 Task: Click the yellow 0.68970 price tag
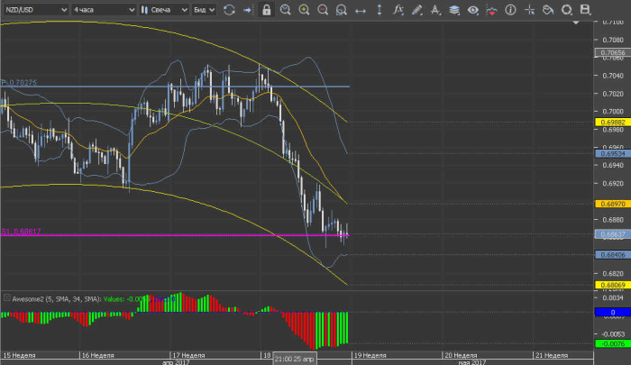[612, 204]
